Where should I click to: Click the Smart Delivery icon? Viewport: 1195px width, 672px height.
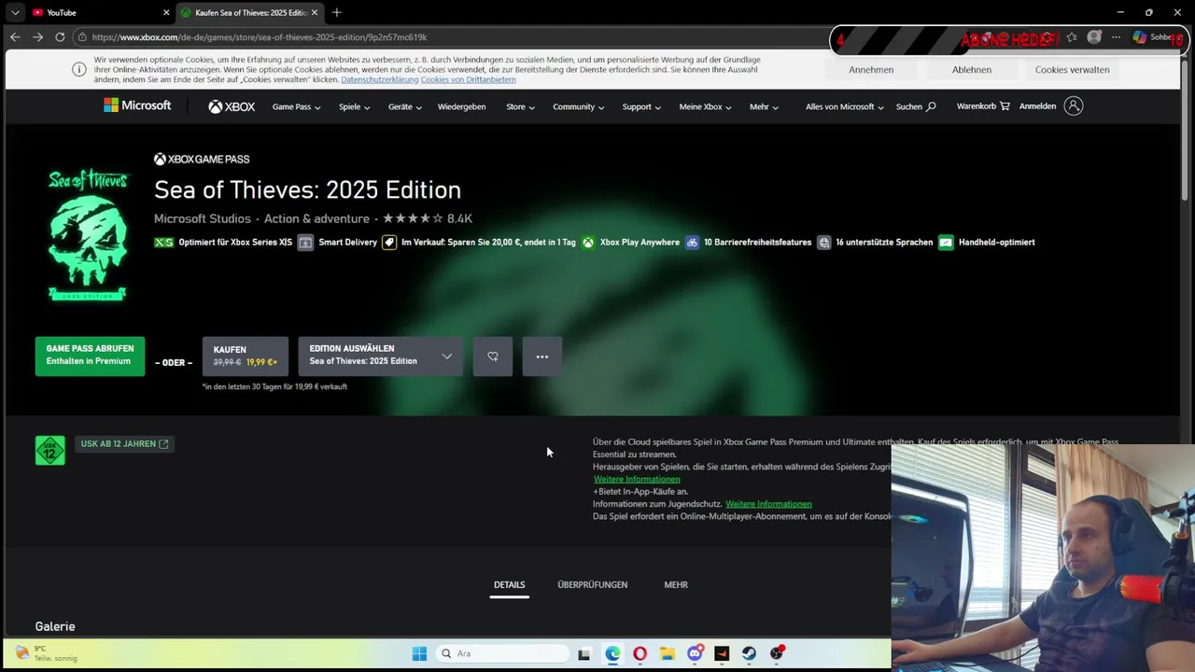(305, 243)
